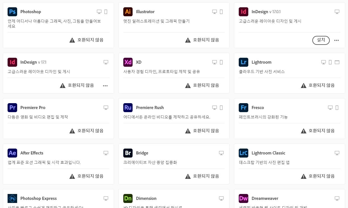The image size is (348, 208).
Task: Click the Illustrator Ai app icon
Action: pyautogui.click(x=128, y=12)
